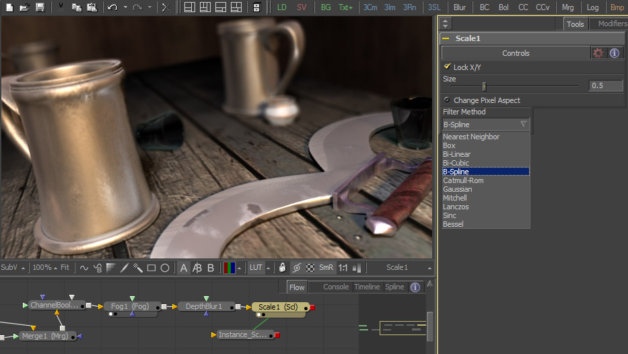Click the Undo arrow icon
The height and width of the screenshot is (354, 628).
(x=112, y=7)
